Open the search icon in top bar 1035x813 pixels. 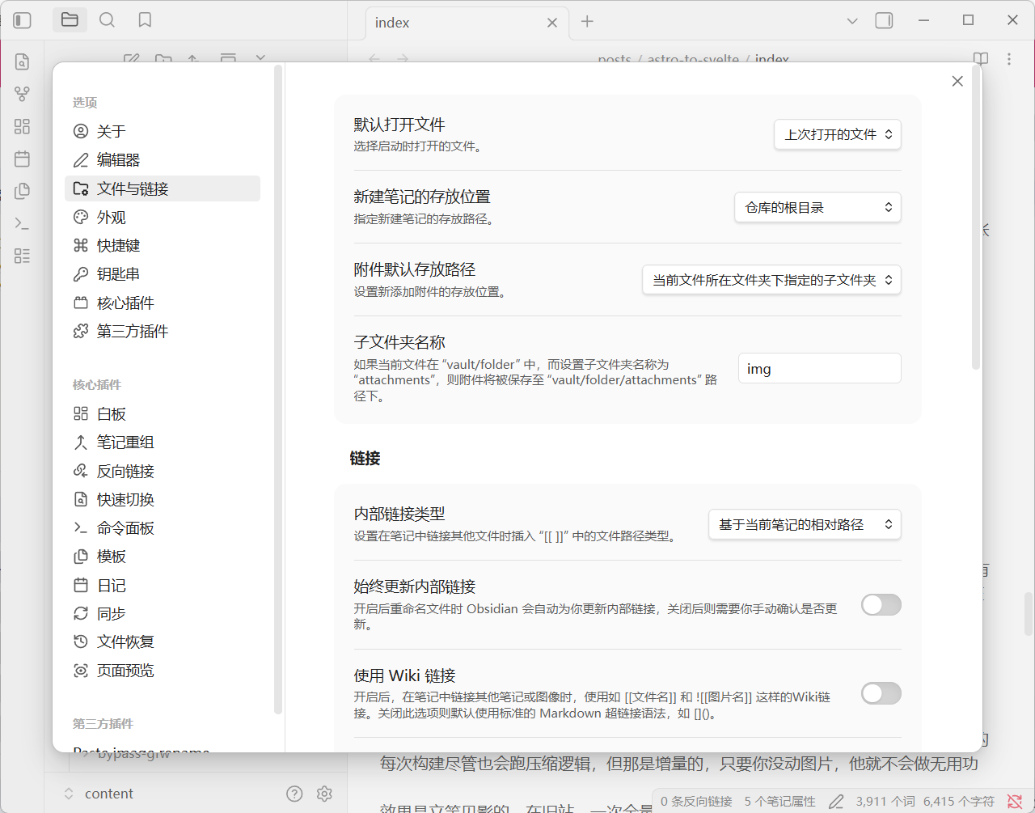pos(107,20)
